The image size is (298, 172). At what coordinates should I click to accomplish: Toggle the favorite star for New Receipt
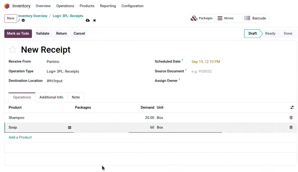pos(13,50)
